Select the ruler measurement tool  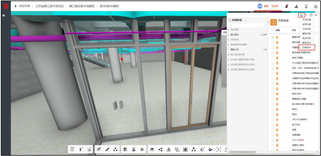(107, 149)
